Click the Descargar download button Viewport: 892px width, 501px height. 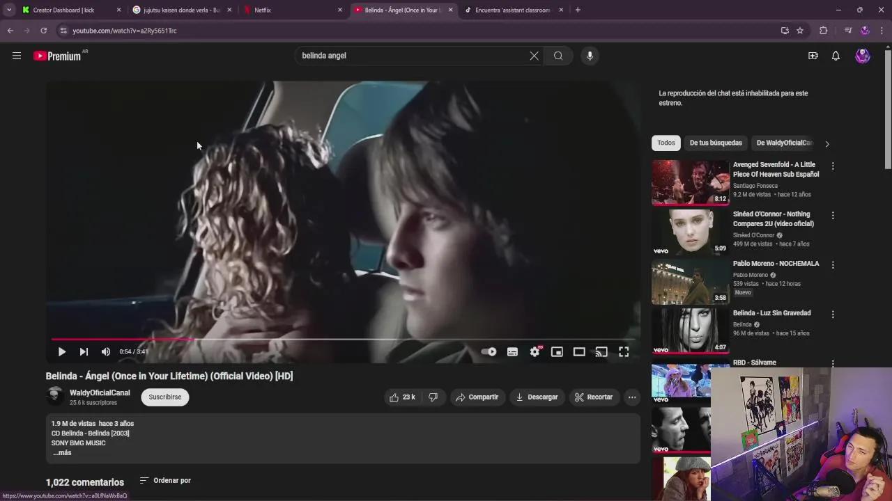click(537, 397)
